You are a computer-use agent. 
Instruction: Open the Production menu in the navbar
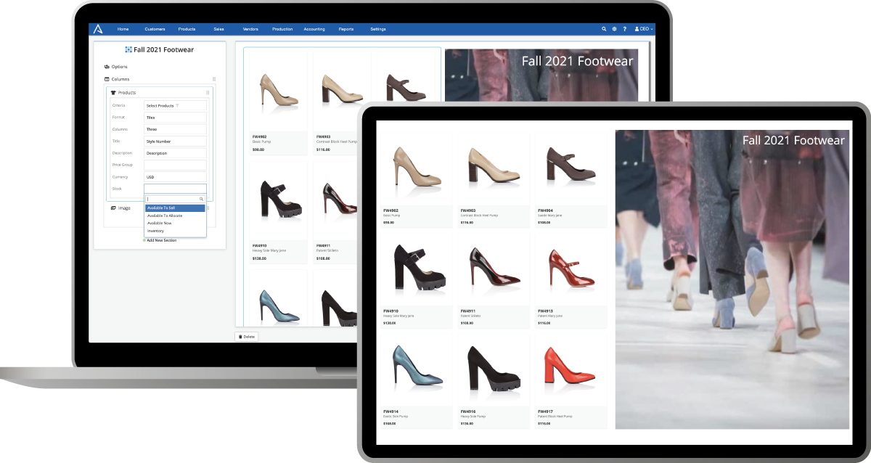pyautogui.click(x=282, y=29)
